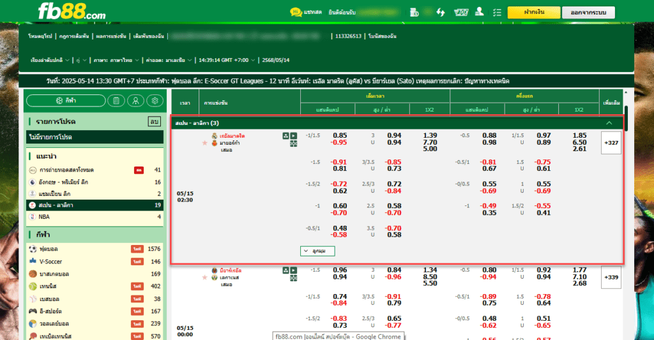
Task: Open the bet slip icon in sidebar
Action: pyautogui.click(x=116, y=100)
